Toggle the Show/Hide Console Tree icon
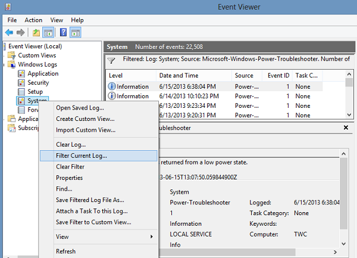 pyautogui.click(x=48, y=32)
